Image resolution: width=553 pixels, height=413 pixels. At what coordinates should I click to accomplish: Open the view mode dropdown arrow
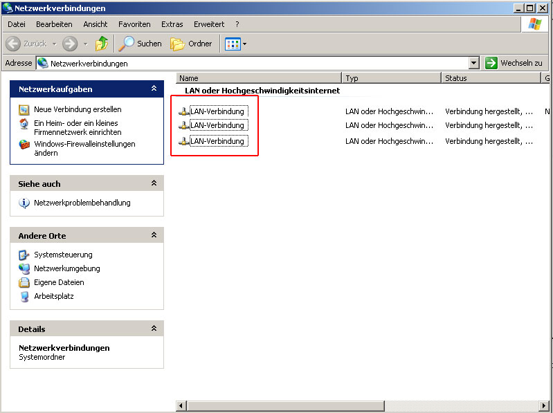(x=245, y=44)
